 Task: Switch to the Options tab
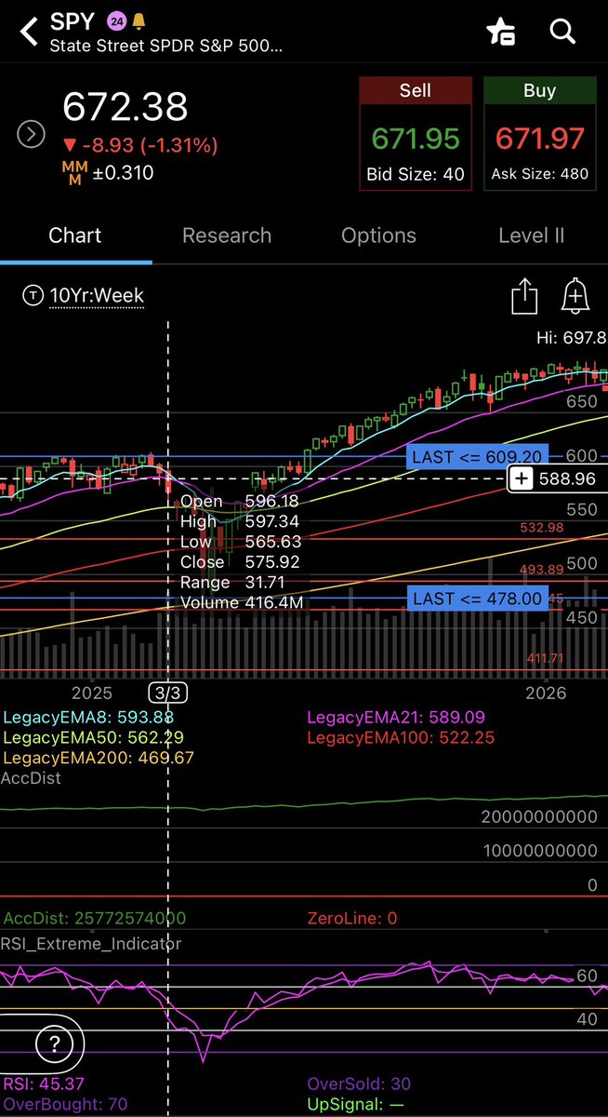coord(378,236)
